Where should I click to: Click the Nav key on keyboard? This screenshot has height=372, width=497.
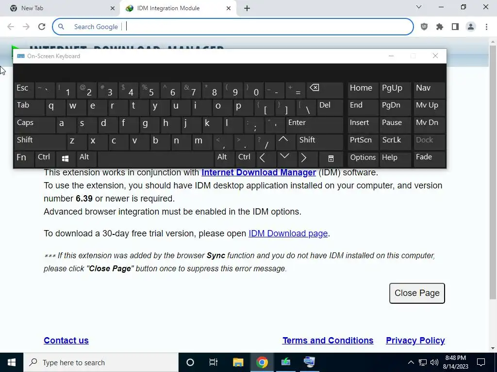point(429,90)
